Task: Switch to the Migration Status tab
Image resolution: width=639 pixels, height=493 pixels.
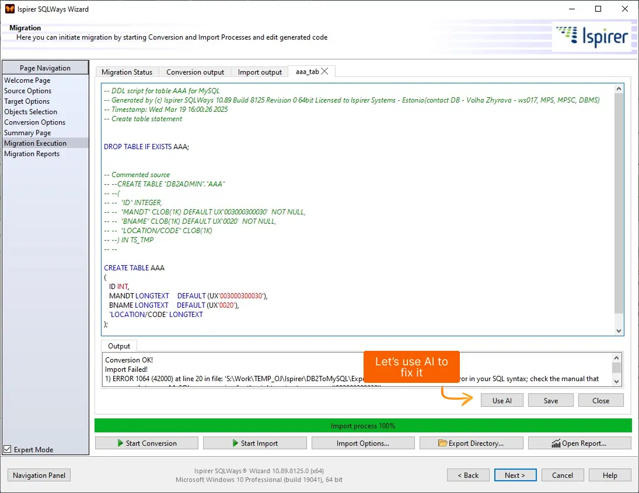Action: pyautogui.click(x=127, y=72)
